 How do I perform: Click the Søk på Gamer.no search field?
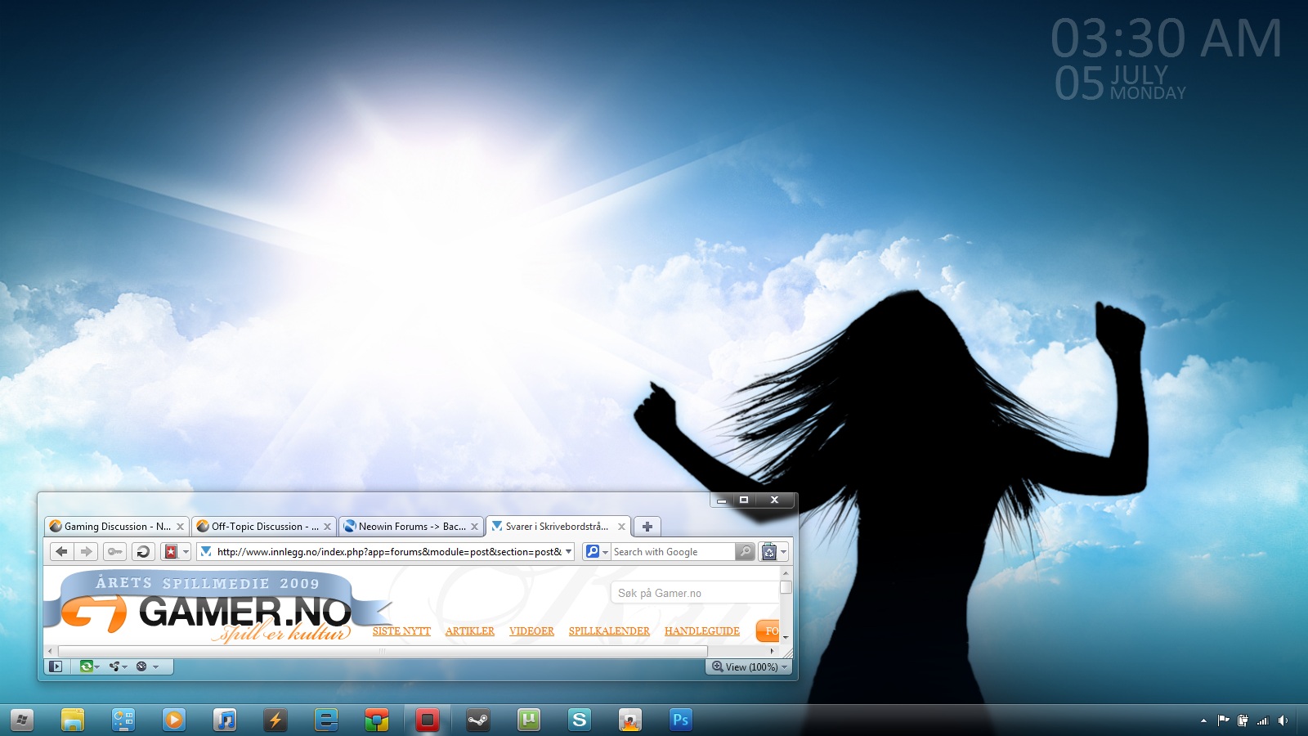[695, 593]
